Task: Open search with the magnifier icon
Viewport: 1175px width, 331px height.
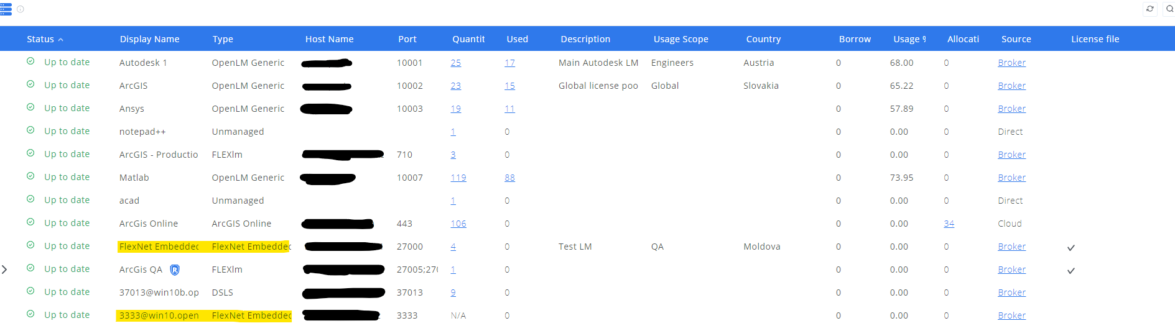Action: pos(1169,9)
